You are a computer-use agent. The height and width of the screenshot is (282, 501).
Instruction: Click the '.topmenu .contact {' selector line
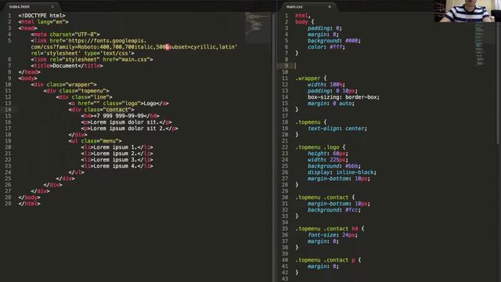click(325, 197)
